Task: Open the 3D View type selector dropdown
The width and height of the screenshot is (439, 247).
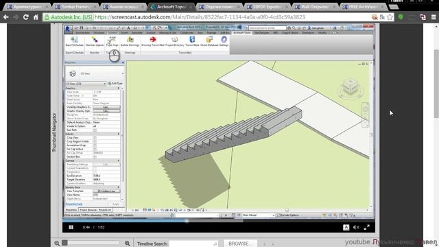Action: coord(123,73)
